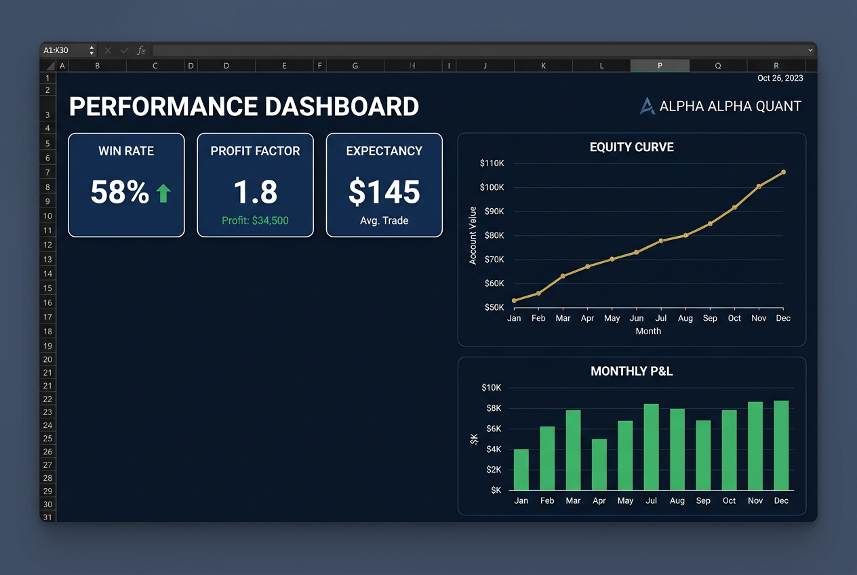Click the Dec data point on Equity Curve
The height and width of the screenshot is (575, 857).
point(784,172)
